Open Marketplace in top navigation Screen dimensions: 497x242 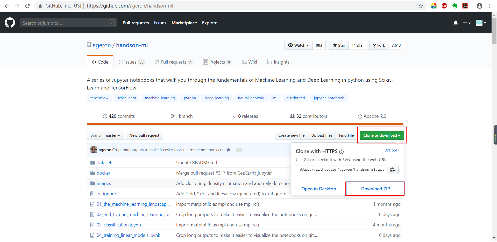click(184, 23)
